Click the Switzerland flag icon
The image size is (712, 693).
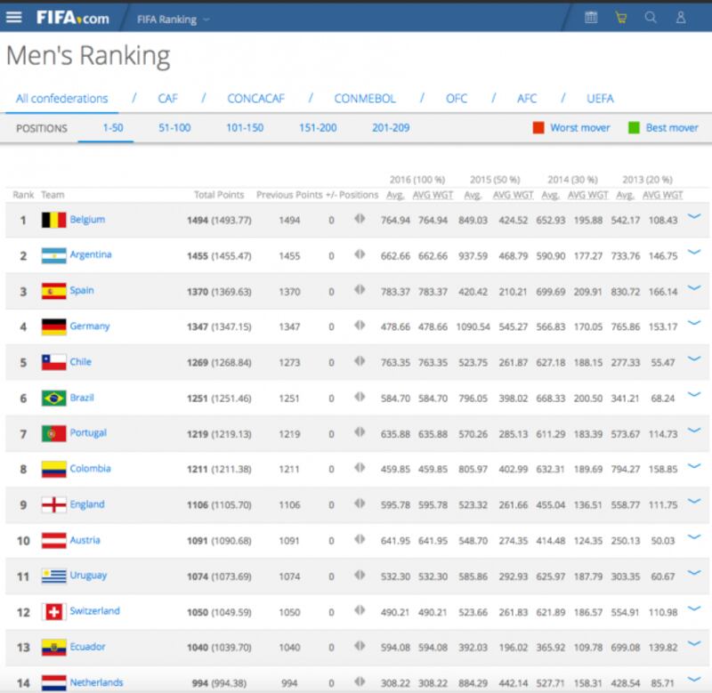coord(53,612)
